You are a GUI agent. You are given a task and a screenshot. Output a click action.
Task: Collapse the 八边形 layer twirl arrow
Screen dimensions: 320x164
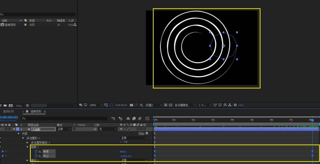(14, 129)
